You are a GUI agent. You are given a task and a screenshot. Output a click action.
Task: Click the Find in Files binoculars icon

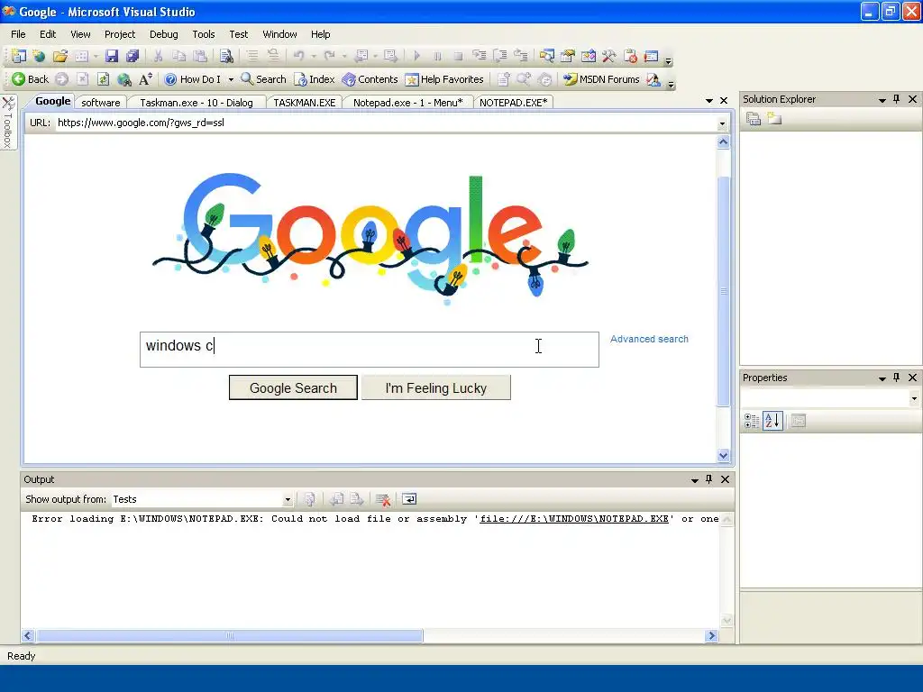(x=226, y=56)
